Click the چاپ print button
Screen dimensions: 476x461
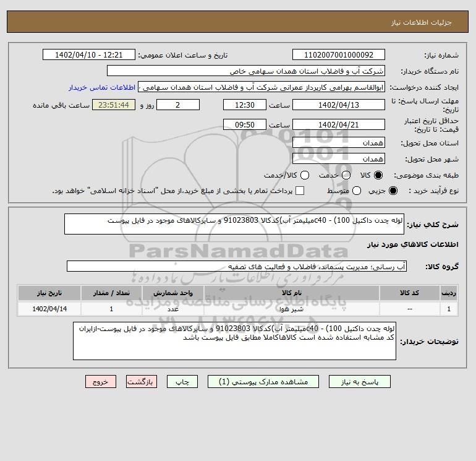point(182,381)
